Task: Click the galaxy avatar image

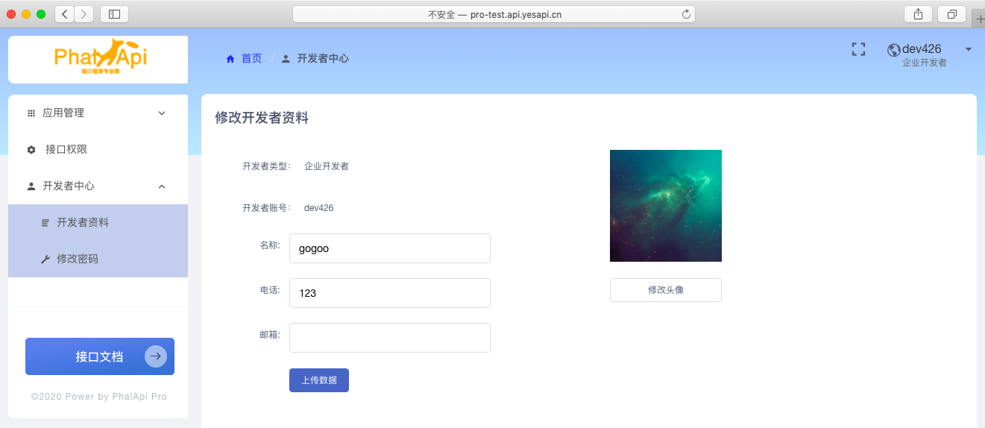Action: [665, 206]
